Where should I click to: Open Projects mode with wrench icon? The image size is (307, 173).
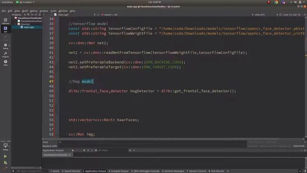point(5,54)
